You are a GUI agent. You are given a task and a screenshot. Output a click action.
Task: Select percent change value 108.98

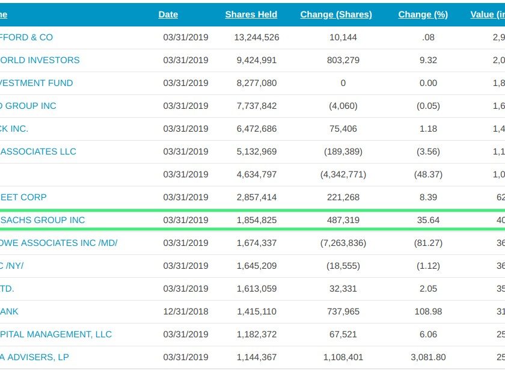click(428, 311)
